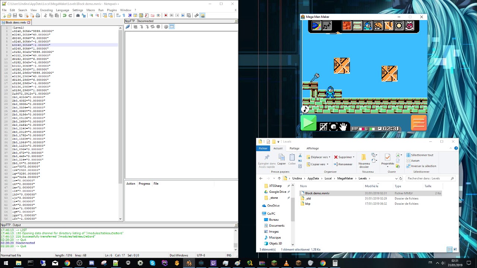Start macro recording in Notepad++ toolbar
Screen dimensions: 477x268
[x=165, y=15]
